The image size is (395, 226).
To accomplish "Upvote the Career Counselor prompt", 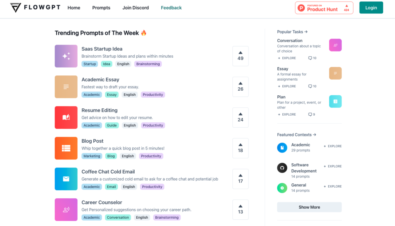I will click(x=240, y=209).
